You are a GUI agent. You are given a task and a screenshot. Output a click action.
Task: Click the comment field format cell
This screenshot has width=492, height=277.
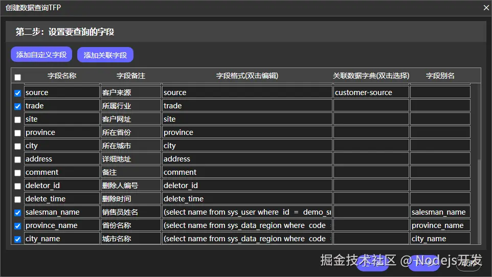pos(247,172)
